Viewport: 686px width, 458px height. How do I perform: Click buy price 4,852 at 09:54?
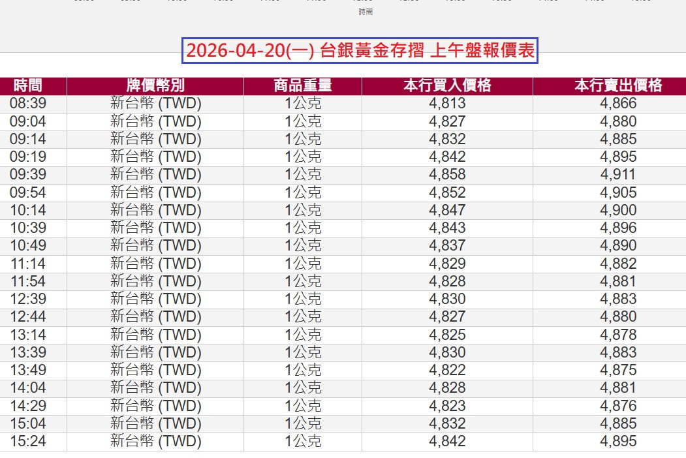coord(447,192)
